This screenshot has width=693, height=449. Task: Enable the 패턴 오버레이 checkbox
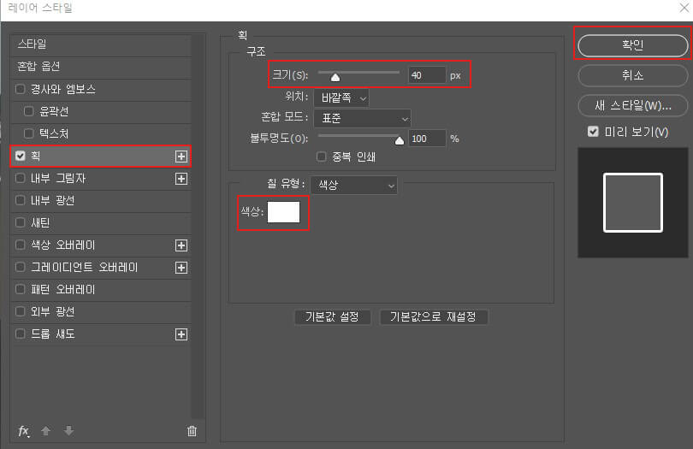click(20, 289)
